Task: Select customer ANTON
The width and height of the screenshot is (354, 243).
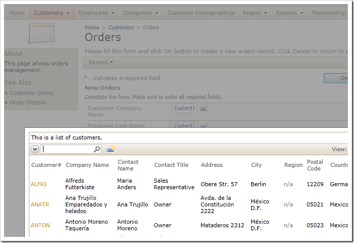Action: tap(40, 225)
